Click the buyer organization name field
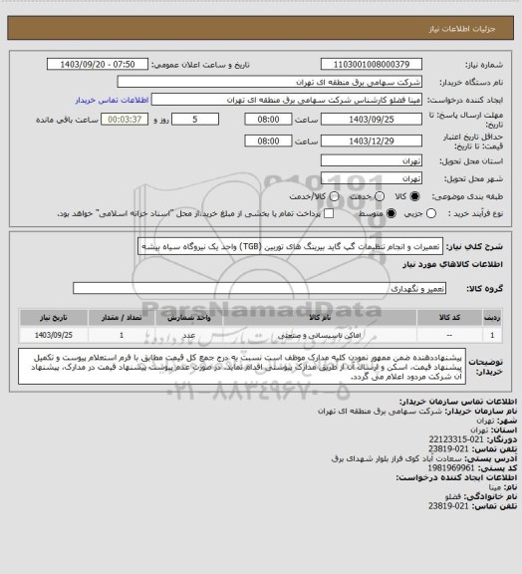 coord(269,82)
